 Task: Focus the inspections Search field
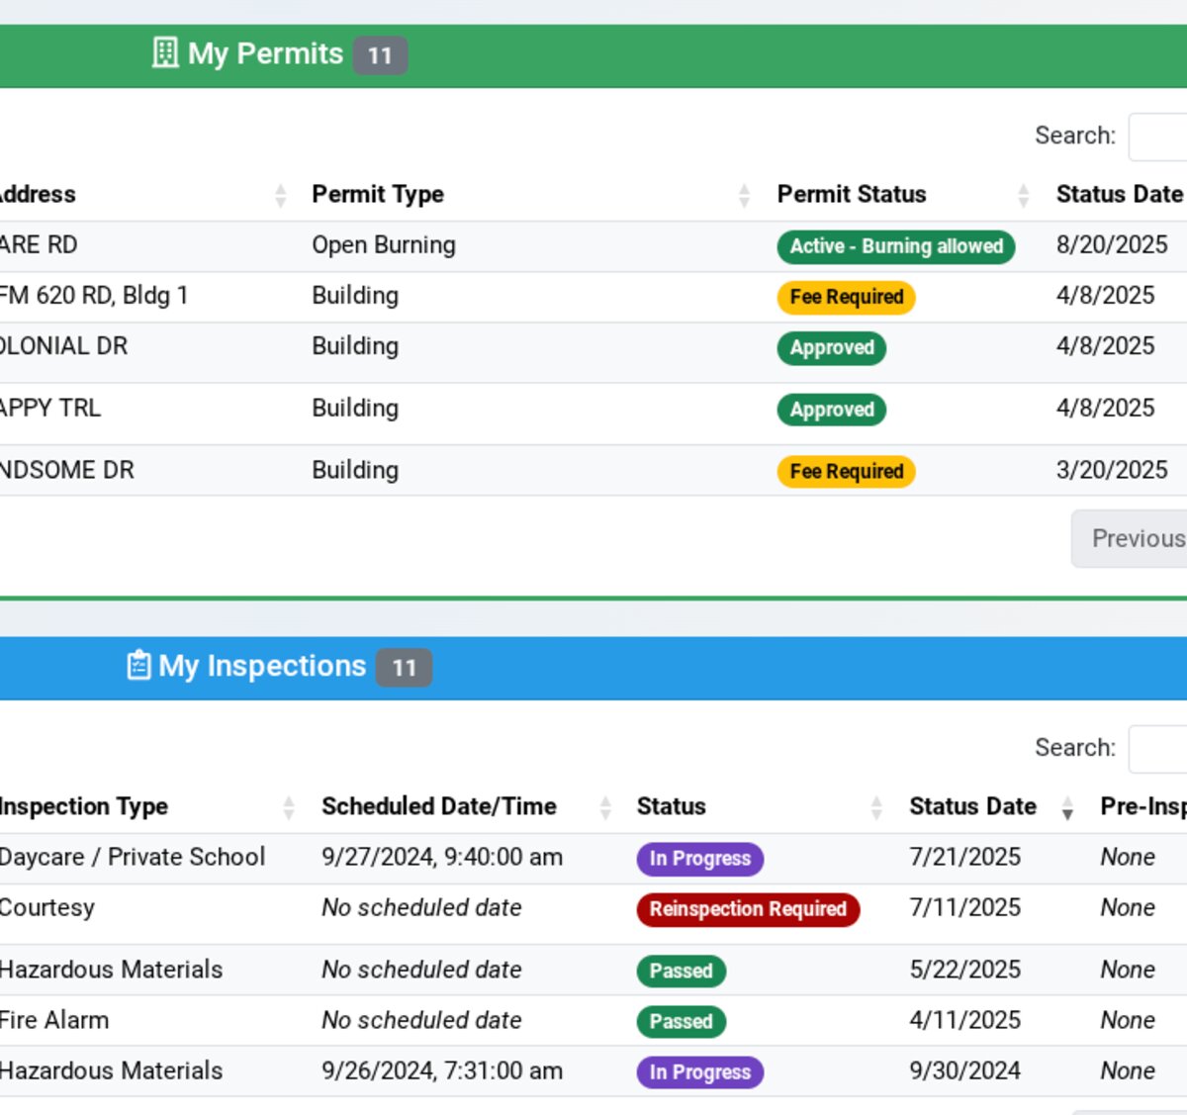pyautogui.click(x=1159, y=749)
